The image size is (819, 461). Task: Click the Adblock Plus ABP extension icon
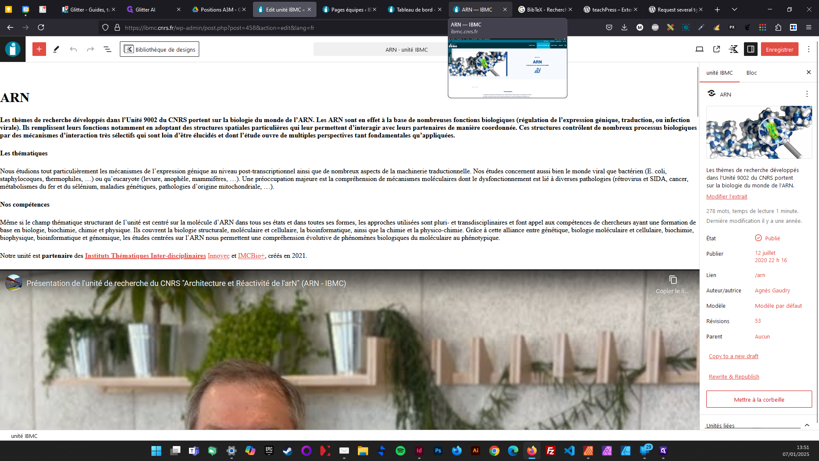[x=655, y=27]
